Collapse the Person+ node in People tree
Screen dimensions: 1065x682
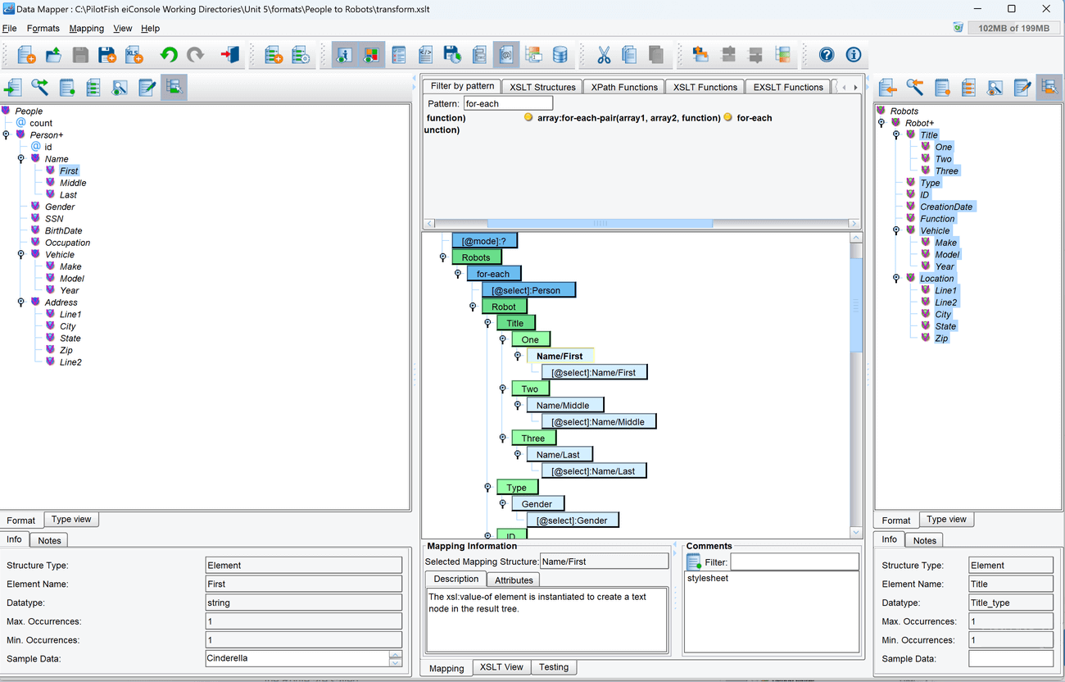7,134
